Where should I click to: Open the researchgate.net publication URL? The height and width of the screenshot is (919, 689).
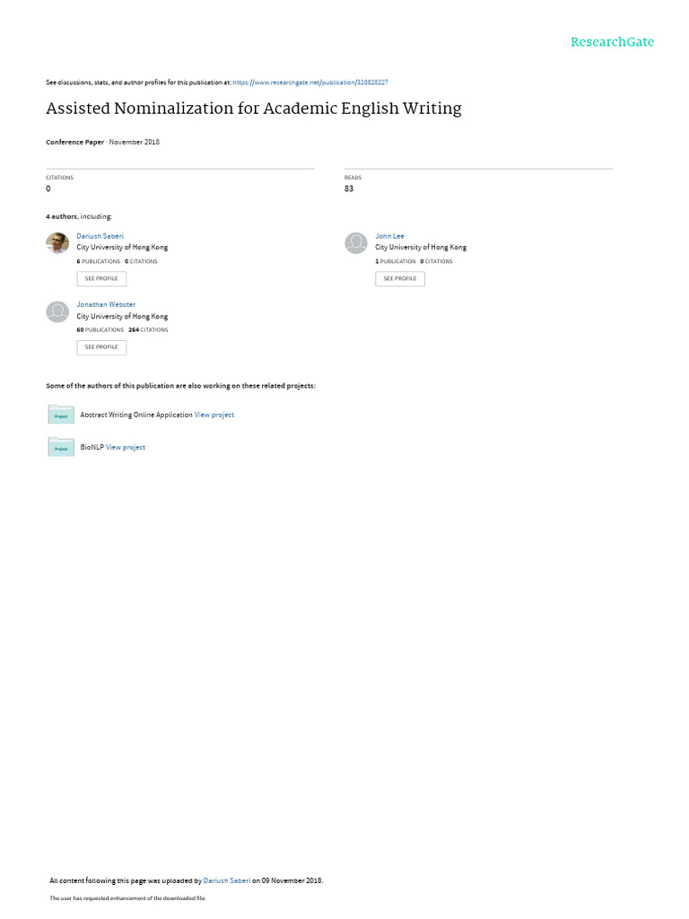click(x=310, y=83)
